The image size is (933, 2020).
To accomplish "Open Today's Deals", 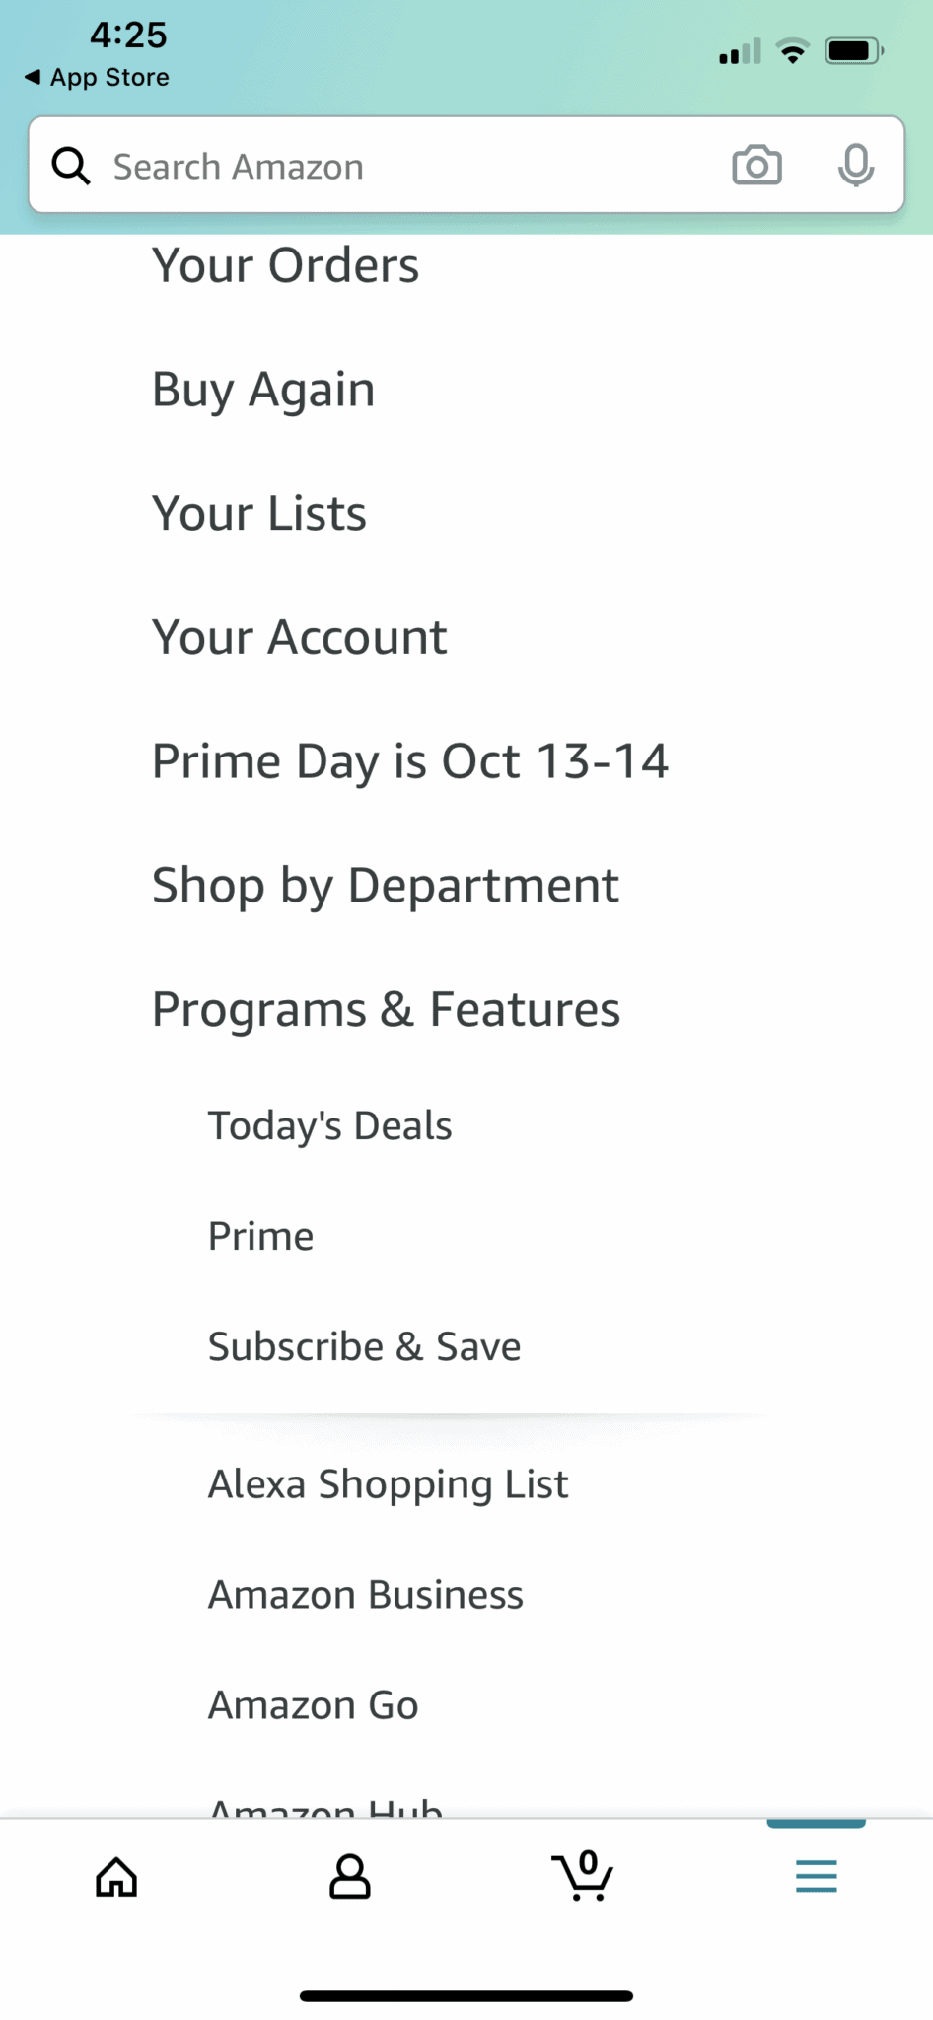I will click(x=329, y=1125).
